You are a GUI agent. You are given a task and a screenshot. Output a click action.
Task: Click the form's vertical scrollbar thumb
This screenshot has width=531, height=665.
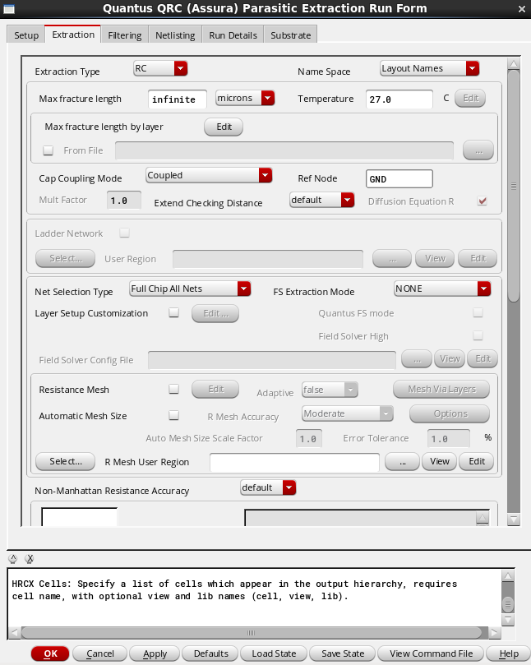coord(514,186)
